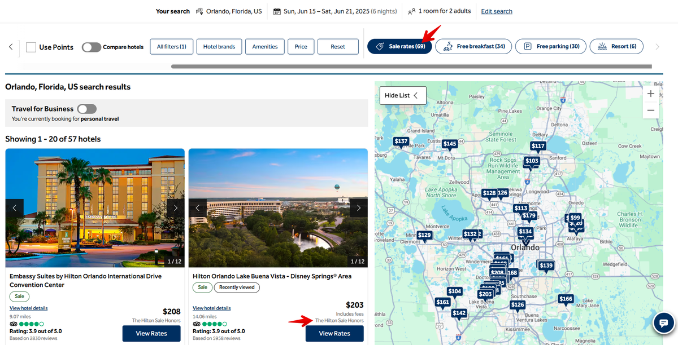Toggle the Sale rates (69) filter chip

pos(400,46)
